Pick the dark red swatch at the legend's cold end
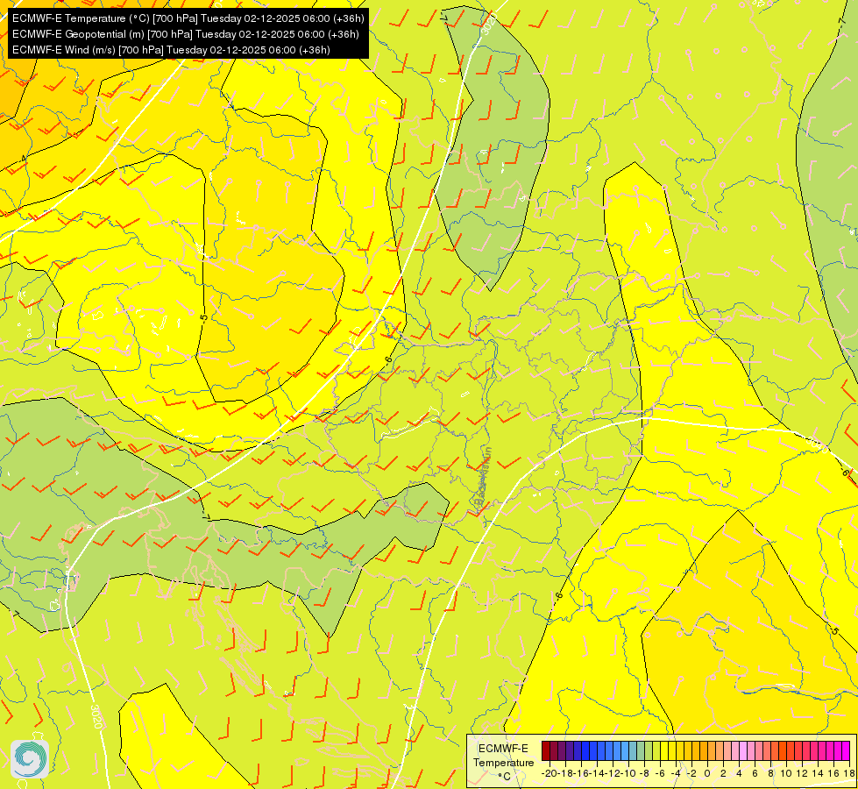 (x=545, y=750)
